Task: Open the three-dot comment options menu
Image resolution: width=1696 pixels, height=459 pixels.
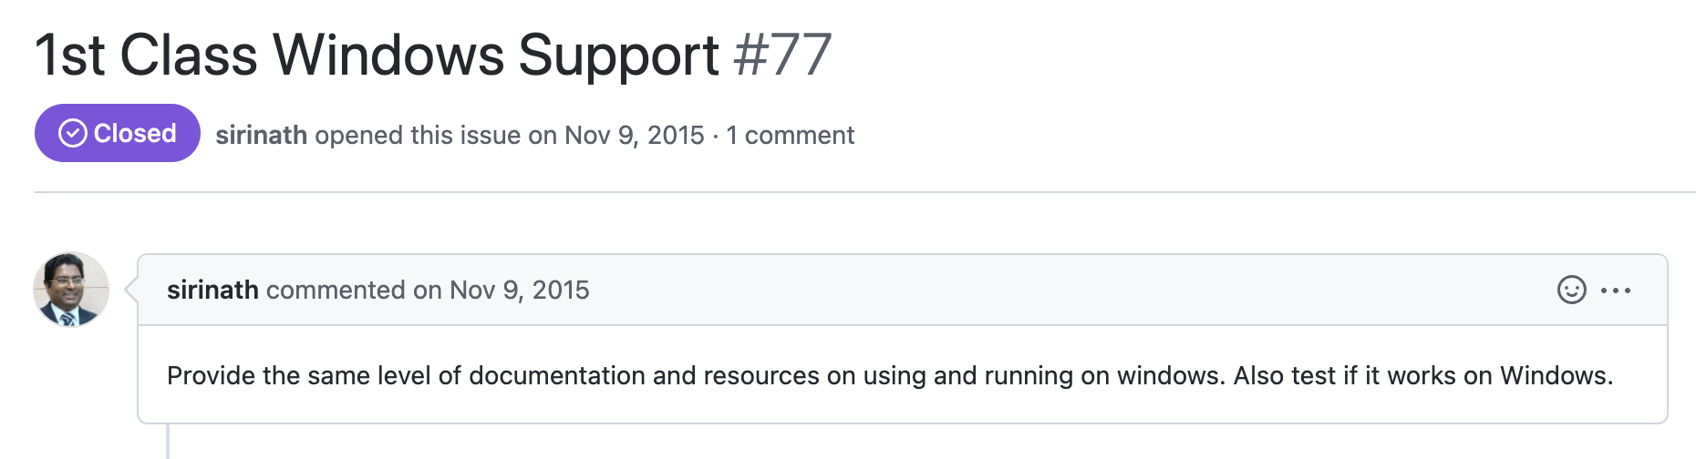Action: coord(1615,291)
